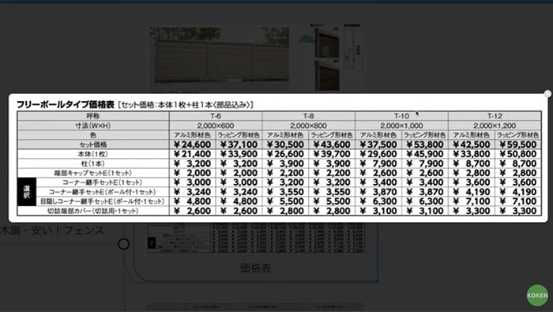
Task: Click 柱(1本) price in T-6 アルミ形材色 column
Action: point(192,164)
